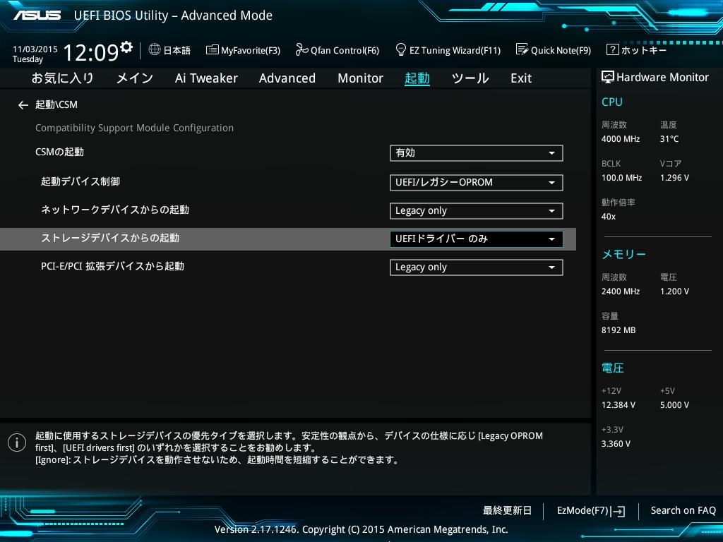Click the Hardware Monitor screen icon
723x542 pixels.
[608, 77]
